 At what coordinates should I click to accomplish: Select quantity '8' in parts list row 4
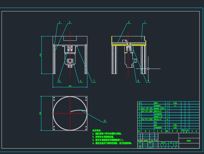coord(167,119)
